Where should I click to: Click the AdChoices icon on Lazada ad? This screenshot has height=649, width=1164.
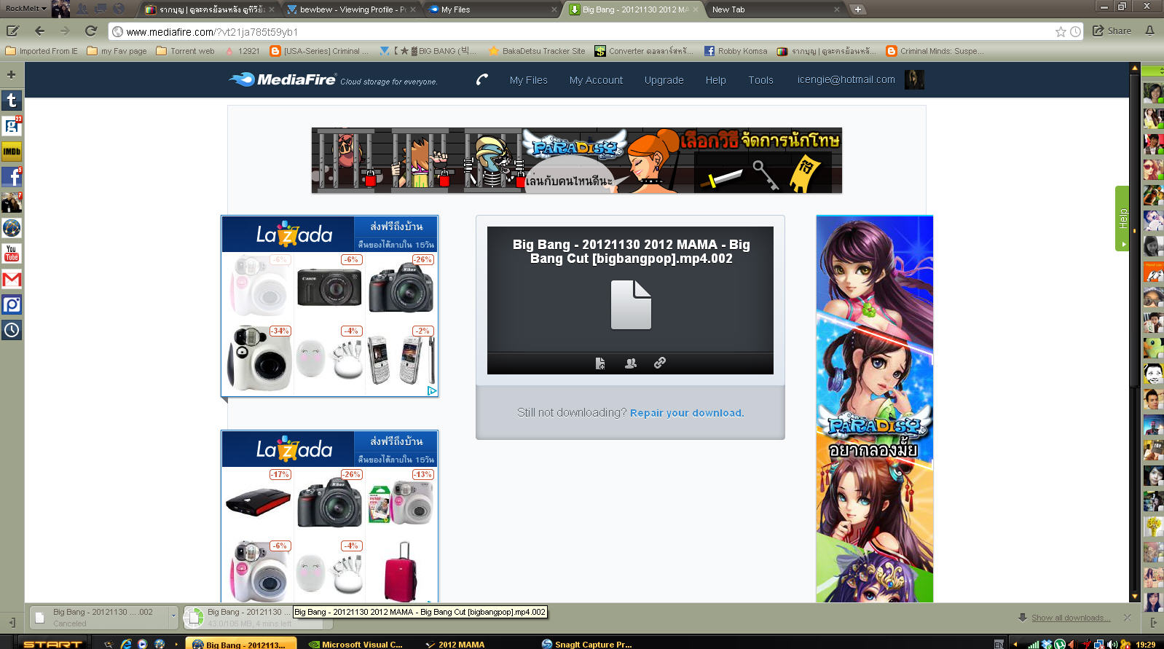click(x=432, y=391)
